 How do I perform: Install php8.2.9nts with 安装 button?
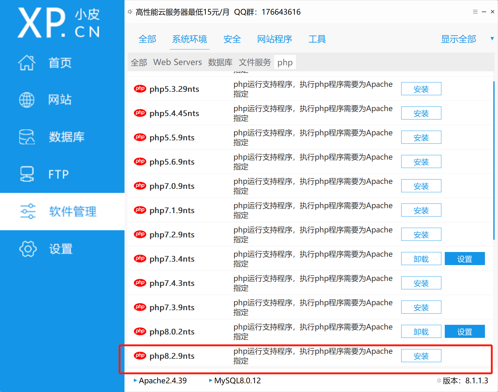point(421,356)
